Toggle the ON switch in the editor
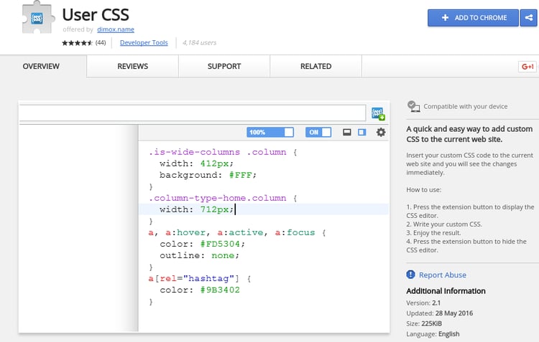 pos(318,132)
